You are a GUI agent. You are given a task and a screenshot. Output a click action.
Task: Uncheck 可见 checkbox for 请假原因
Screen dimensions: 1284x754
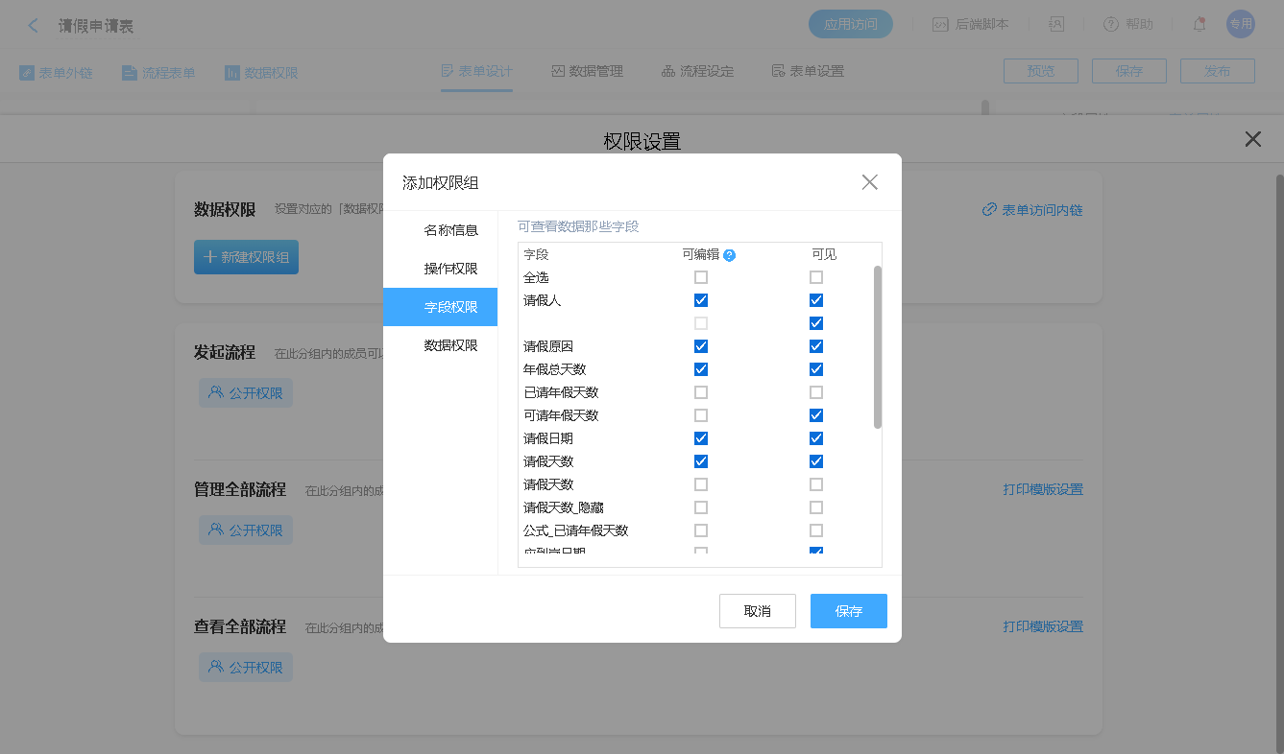tap(816, 346)
